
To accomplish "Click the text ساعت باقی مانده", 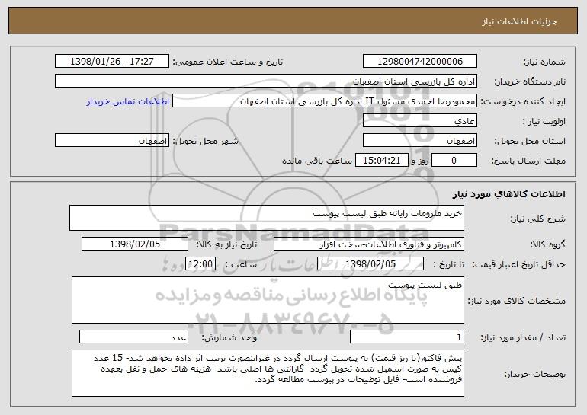I will pos(316,161).
